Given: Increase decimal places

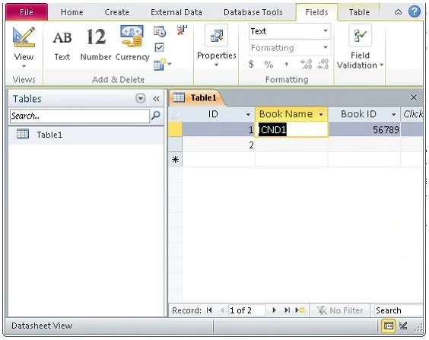Looking at the screenshot, I should click(306, 65).
